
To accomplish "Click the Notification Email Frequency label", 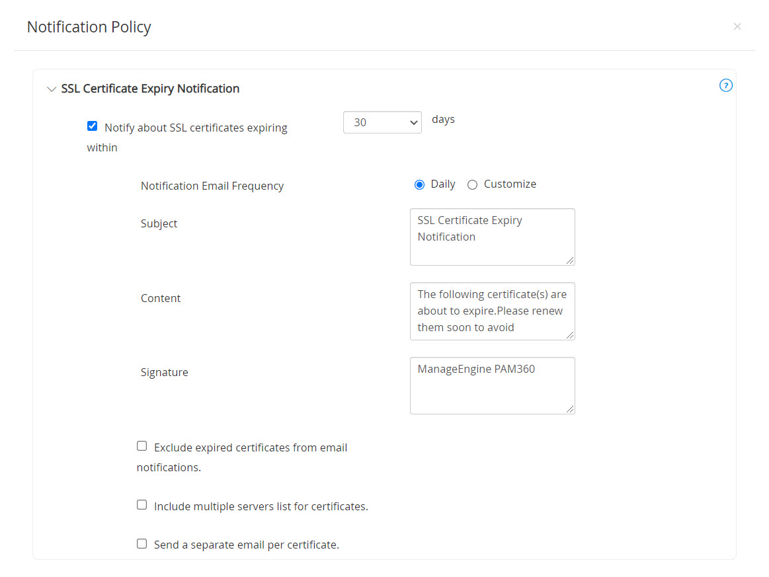I will click(212, 186).
